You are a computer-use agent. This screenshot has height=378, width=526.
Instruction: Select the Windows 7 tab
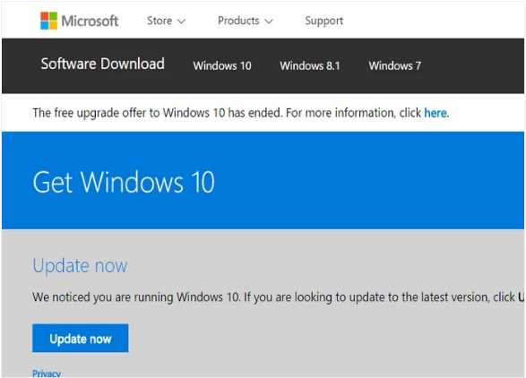coord(394,65)
